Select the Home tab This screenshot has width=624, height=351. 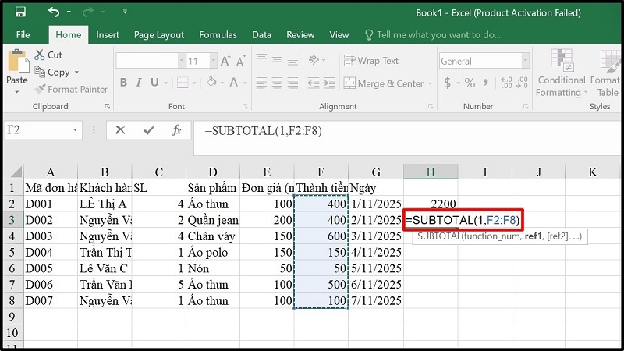click(69, 35)
